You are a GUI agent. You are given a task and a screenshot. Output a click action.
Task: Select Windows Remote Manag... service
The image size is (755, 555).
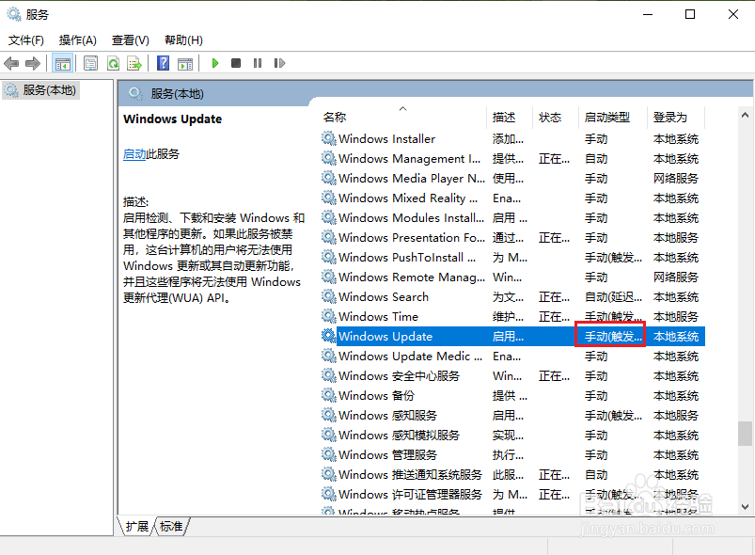tap(512, 277)
